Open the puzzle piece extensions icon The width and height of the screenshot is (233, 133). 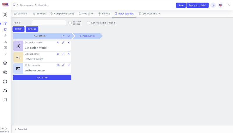[5, 82]
